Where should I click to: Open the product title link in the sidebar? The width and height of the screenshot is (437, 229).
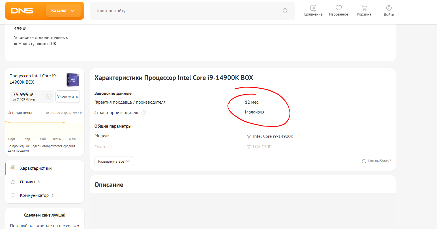click(33, 79)
